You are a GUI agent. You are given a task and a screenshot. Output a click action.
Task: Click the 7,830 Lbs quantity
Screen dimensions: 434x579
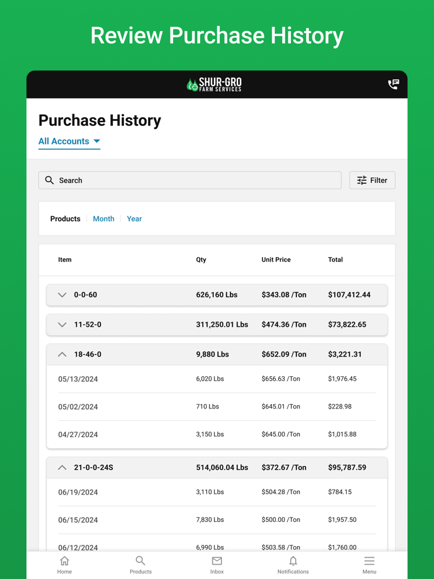point(210,519)
